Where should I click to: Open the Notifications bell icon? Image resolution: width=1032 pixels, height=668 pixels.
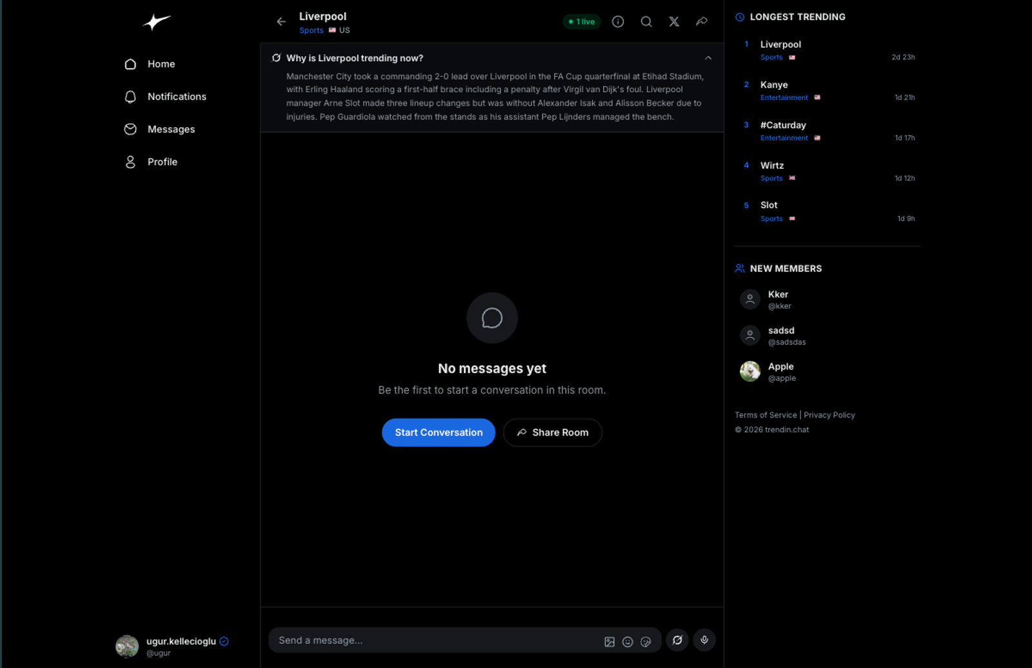point(130,97)
